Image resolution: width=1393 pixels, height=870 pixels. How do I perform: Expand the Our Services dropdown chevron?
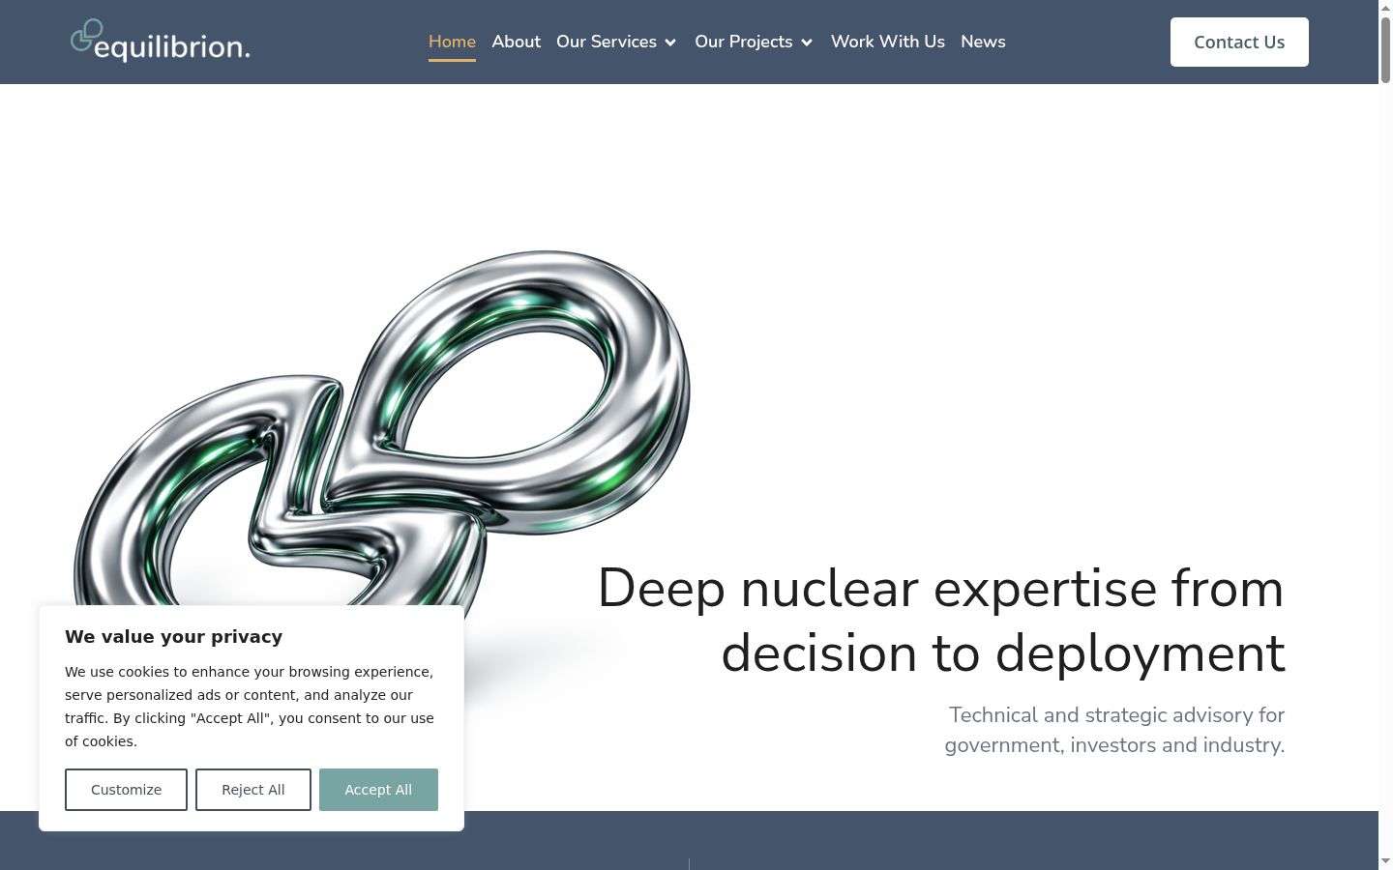(670, 43)
